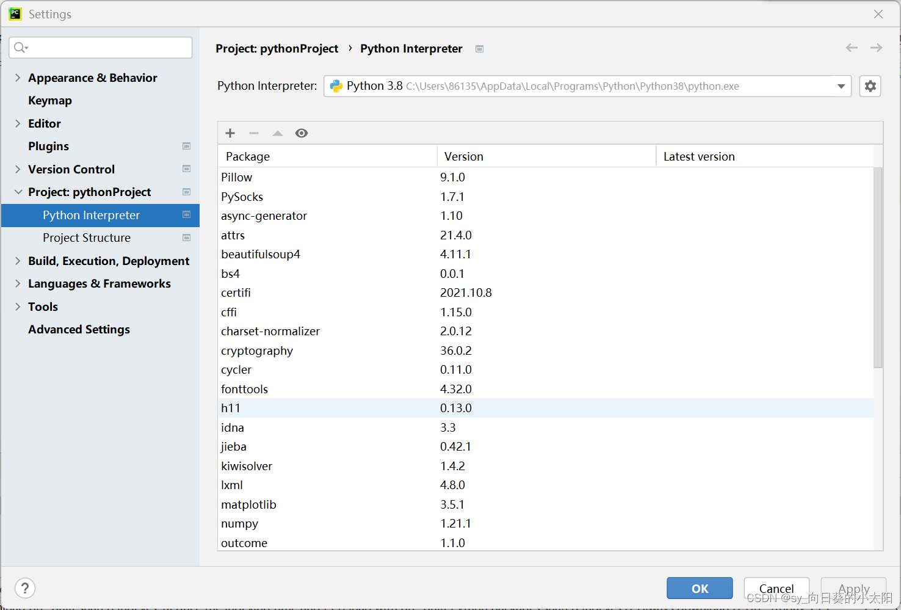Viewport: 901px width, 610px height.
Task: Click project-level icon beside Python Interpreter item
Action: 187,215
